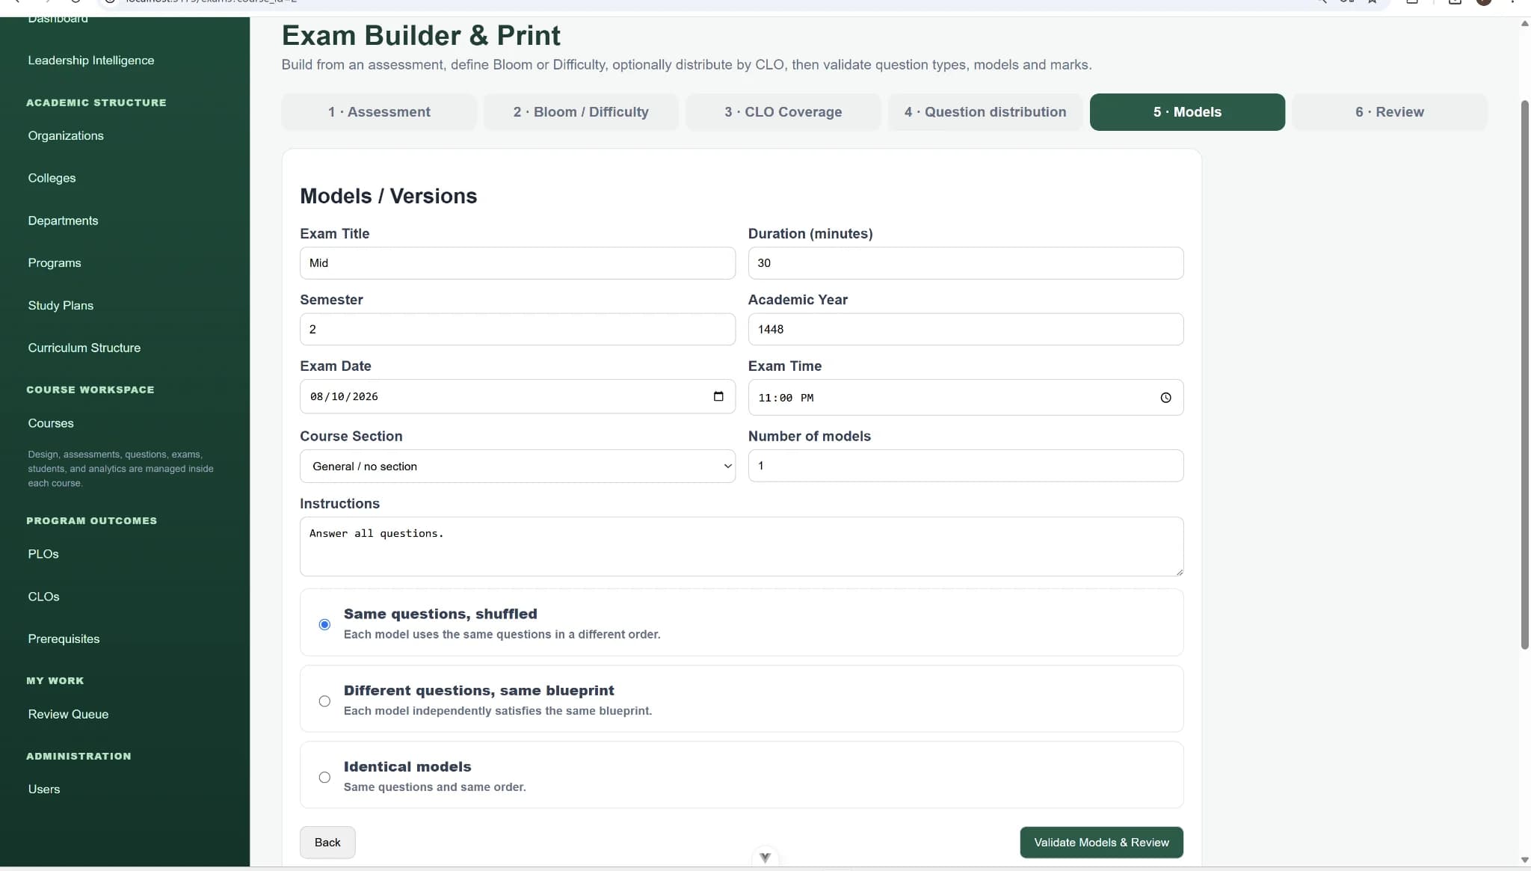Screen dimensions: 1531x871
Task: Click the scrollbar down arrow
Action: point(1524,860)
